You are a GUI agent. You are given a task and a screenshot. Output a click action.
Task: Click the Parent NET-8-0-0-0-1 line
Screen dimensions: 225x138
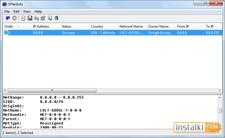tap(37, 119)
